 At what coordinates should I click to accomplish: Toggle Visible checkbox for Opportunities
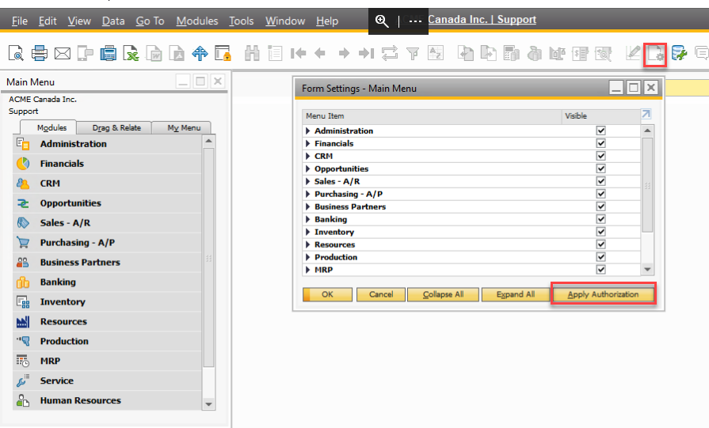click(600, 169)
